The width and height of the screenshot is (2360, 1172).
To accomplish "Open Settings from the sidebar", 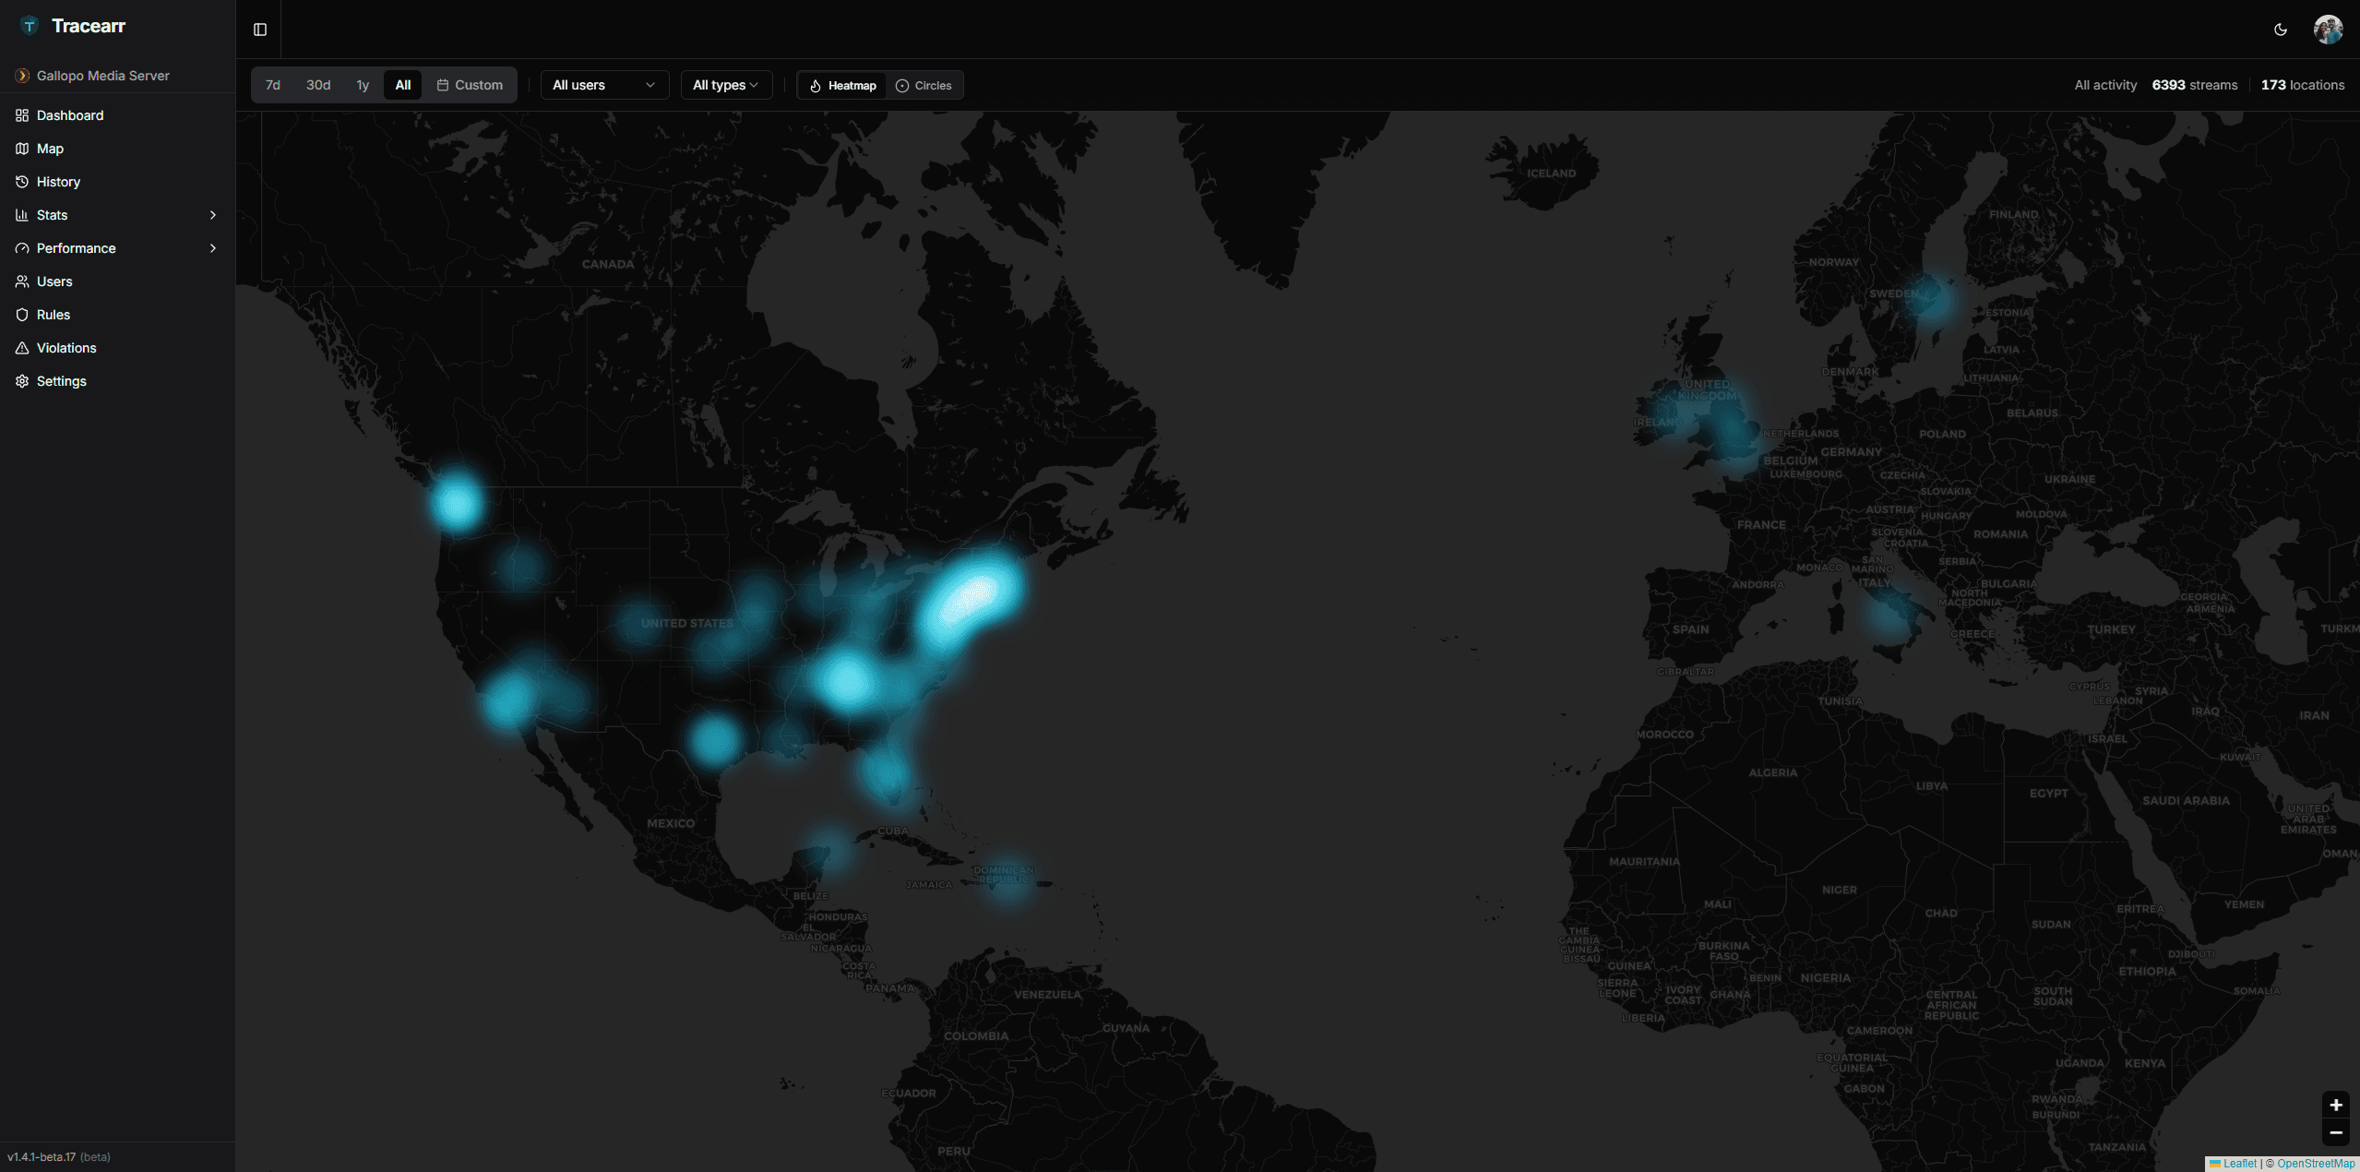I will tap(61, 380).
